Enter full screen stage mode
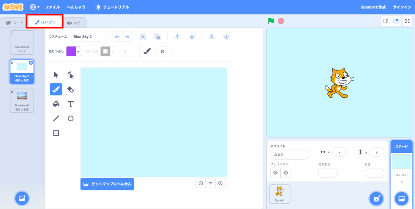The image size is (415, 209). click(407, 21)
